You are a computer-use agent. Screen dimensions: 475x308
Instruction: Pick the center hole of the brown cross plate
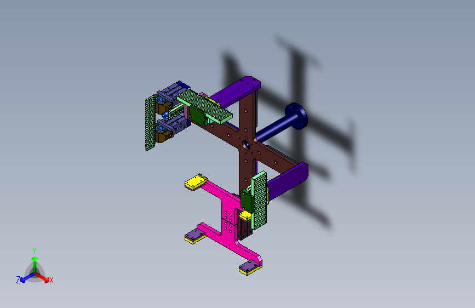[x=246, y=145]
